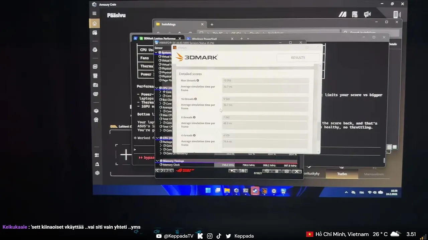Open the Armoury Crate hamburger menu
The width and height of the screenshot is (428, 240).
point(94,14)
